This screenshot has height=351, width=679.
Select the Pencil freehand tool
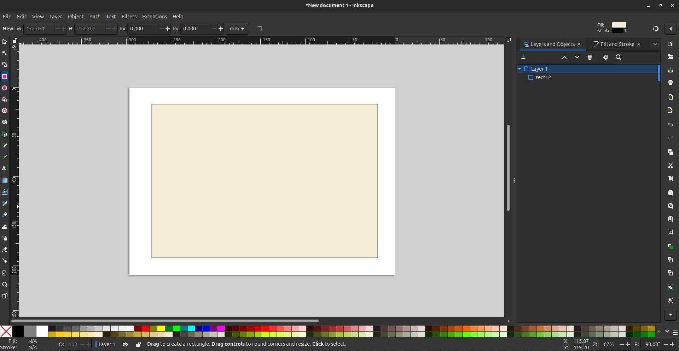[5, 145]
